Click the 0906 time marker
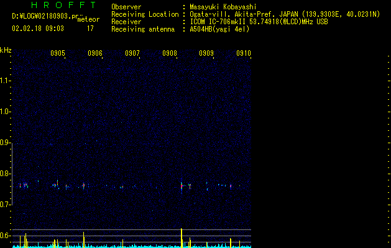This screenshot has height=248, width=391. (95, 53)
